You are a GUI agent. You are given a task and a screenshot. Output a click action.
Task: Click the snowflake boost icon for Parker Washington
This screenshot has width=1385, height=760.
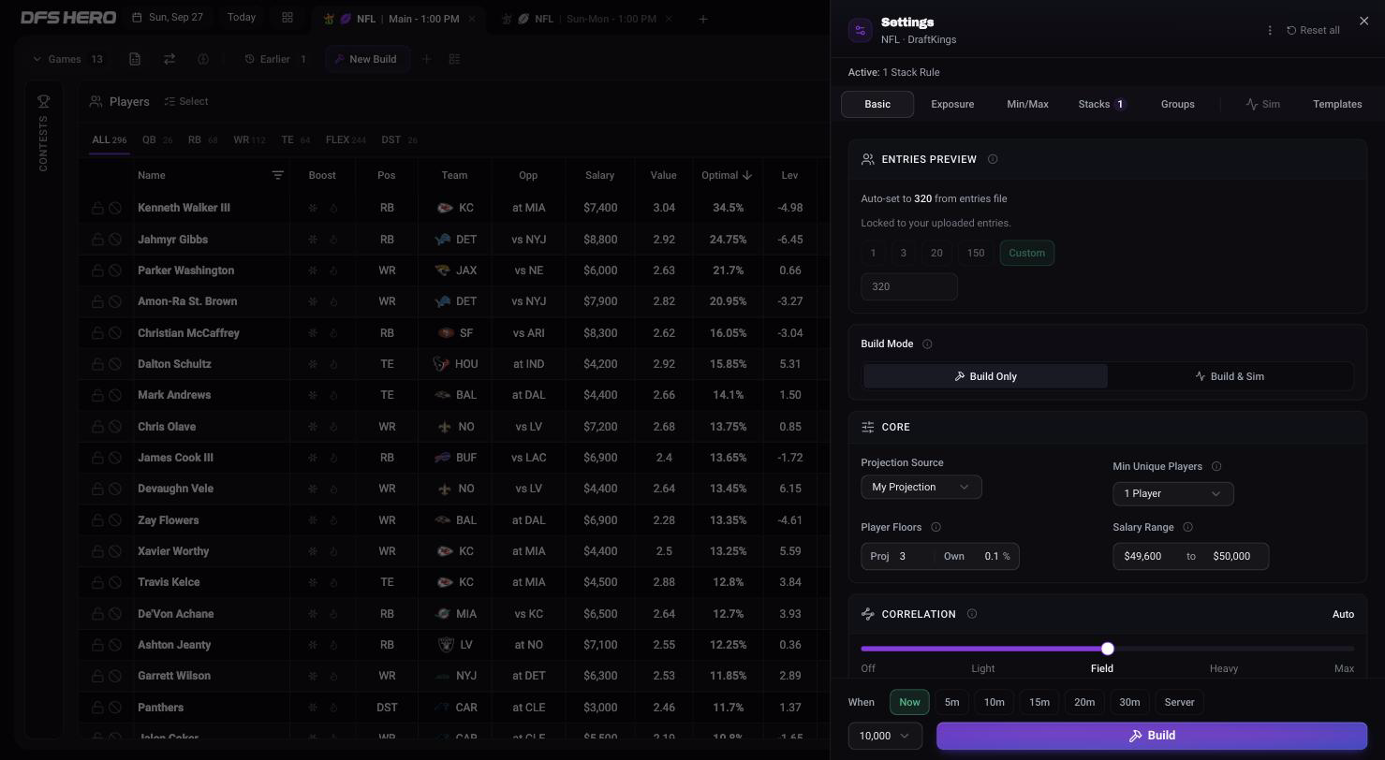[x=313, y=270]
